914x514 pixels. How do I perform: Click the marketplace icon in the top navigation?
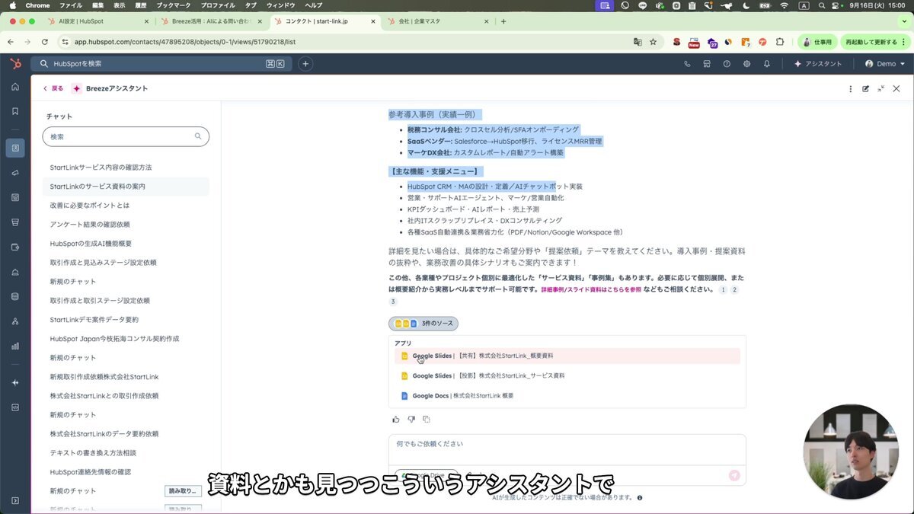[x=707, y=64]
